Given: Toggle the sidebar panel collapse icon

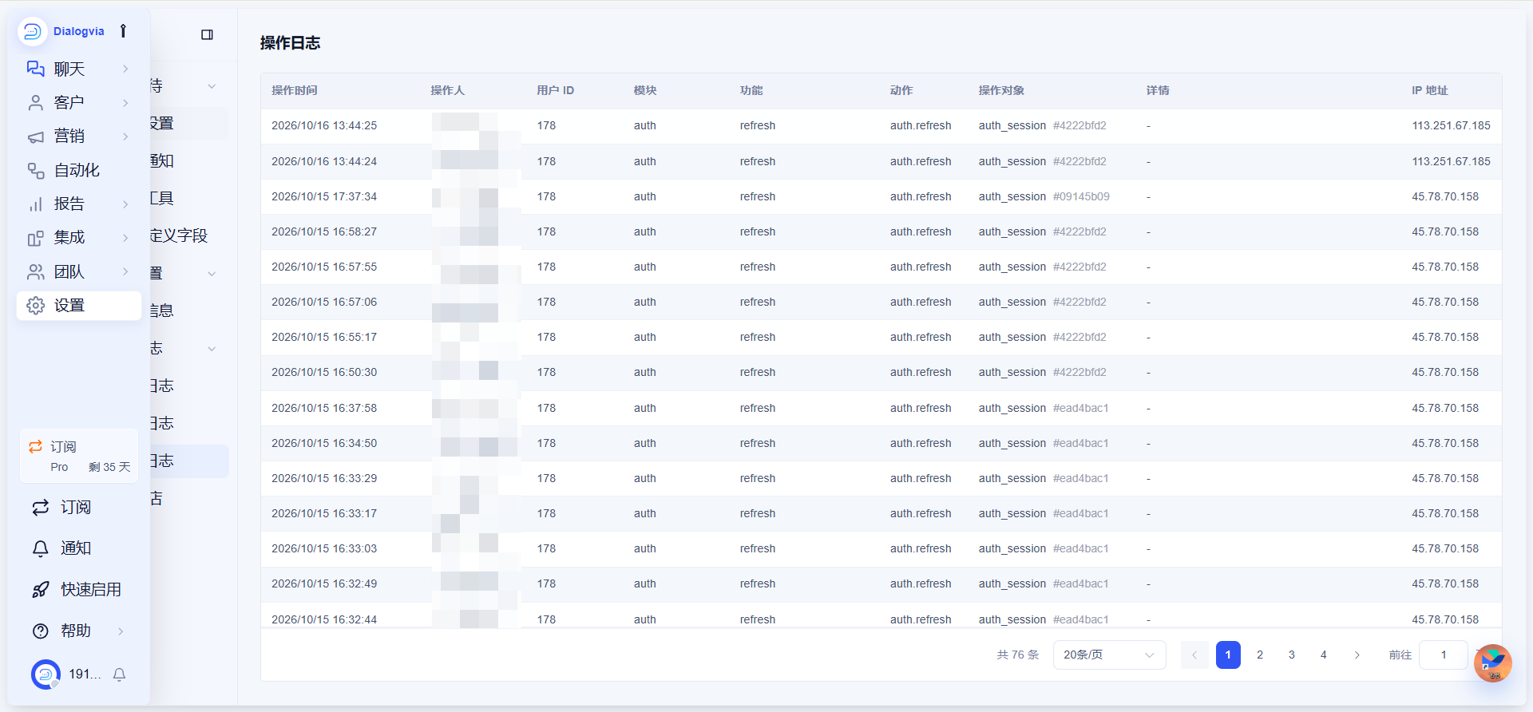Looking at the screenshot, I should pyautogui.click(x=207, y=34).
